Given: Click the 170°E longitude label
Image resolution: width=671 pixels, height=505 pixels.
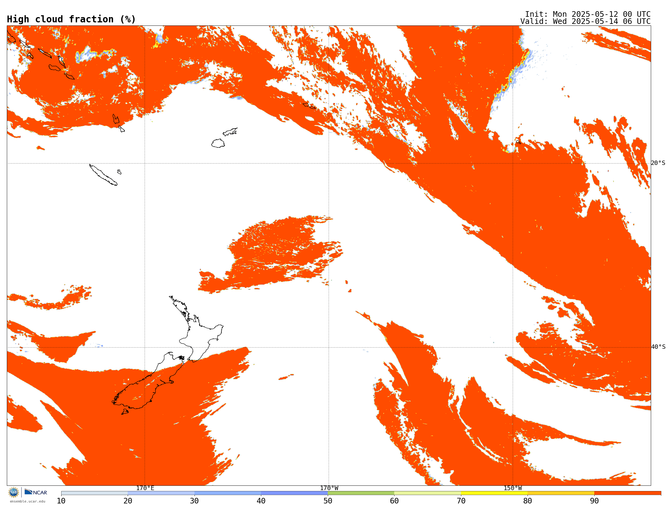Looking at the screenshot, I should tap(145, 488).
